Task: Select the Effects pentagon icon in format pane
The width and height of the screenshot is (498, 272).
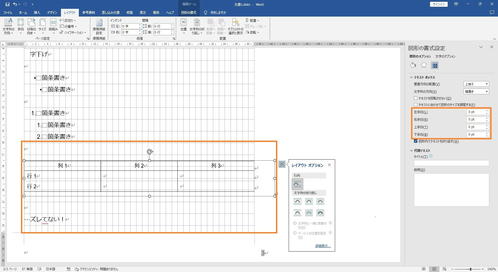Action: 424,65
